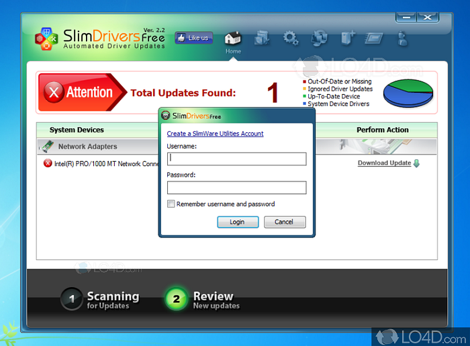Click the Network Adapters card icon
The image size is (470, 346).
48,146
